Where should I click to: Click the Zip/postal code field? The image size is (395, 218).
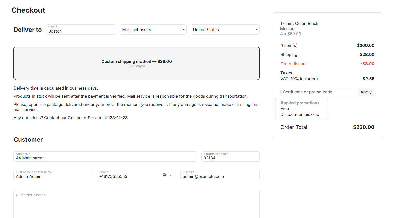(x=230, y=156)
